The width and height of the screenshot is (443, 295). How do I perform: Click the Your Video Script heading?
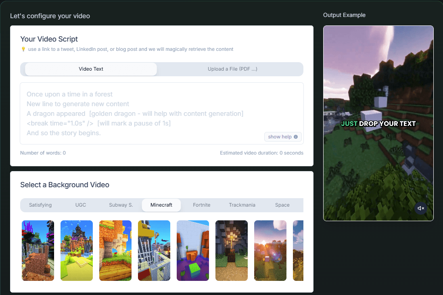(49, 39)
